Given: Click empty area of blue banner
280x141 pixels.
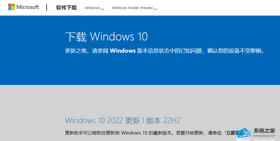Looking at the screenshot, I should point(170,71).
